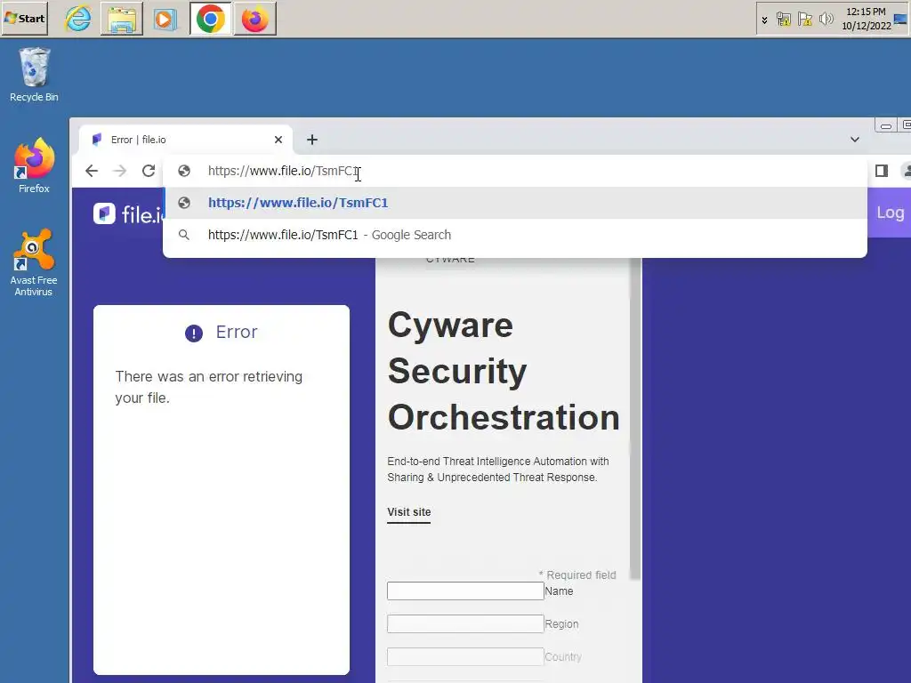Click the '* Required field' note
The image size is (911, 683).
(x=577, y=575)
